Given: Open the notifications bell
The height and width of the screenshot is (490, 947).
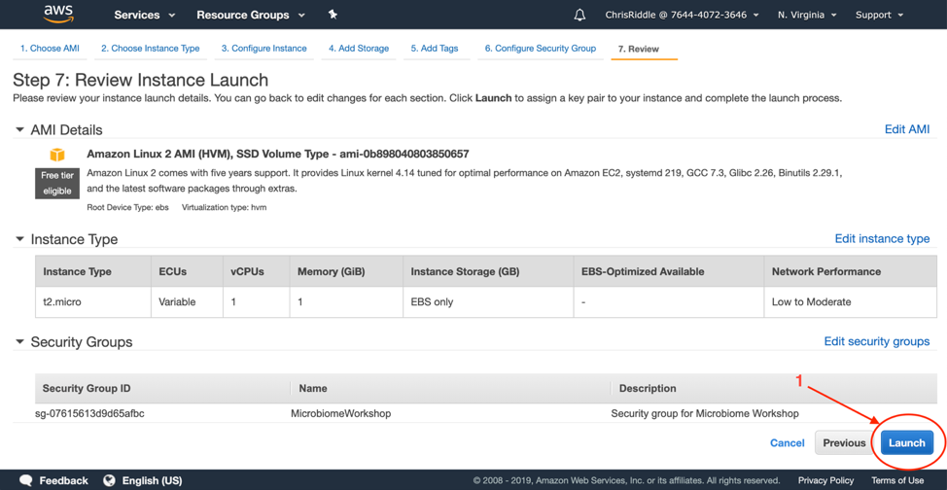Looking at the screenshot, I should pos(579,15).
